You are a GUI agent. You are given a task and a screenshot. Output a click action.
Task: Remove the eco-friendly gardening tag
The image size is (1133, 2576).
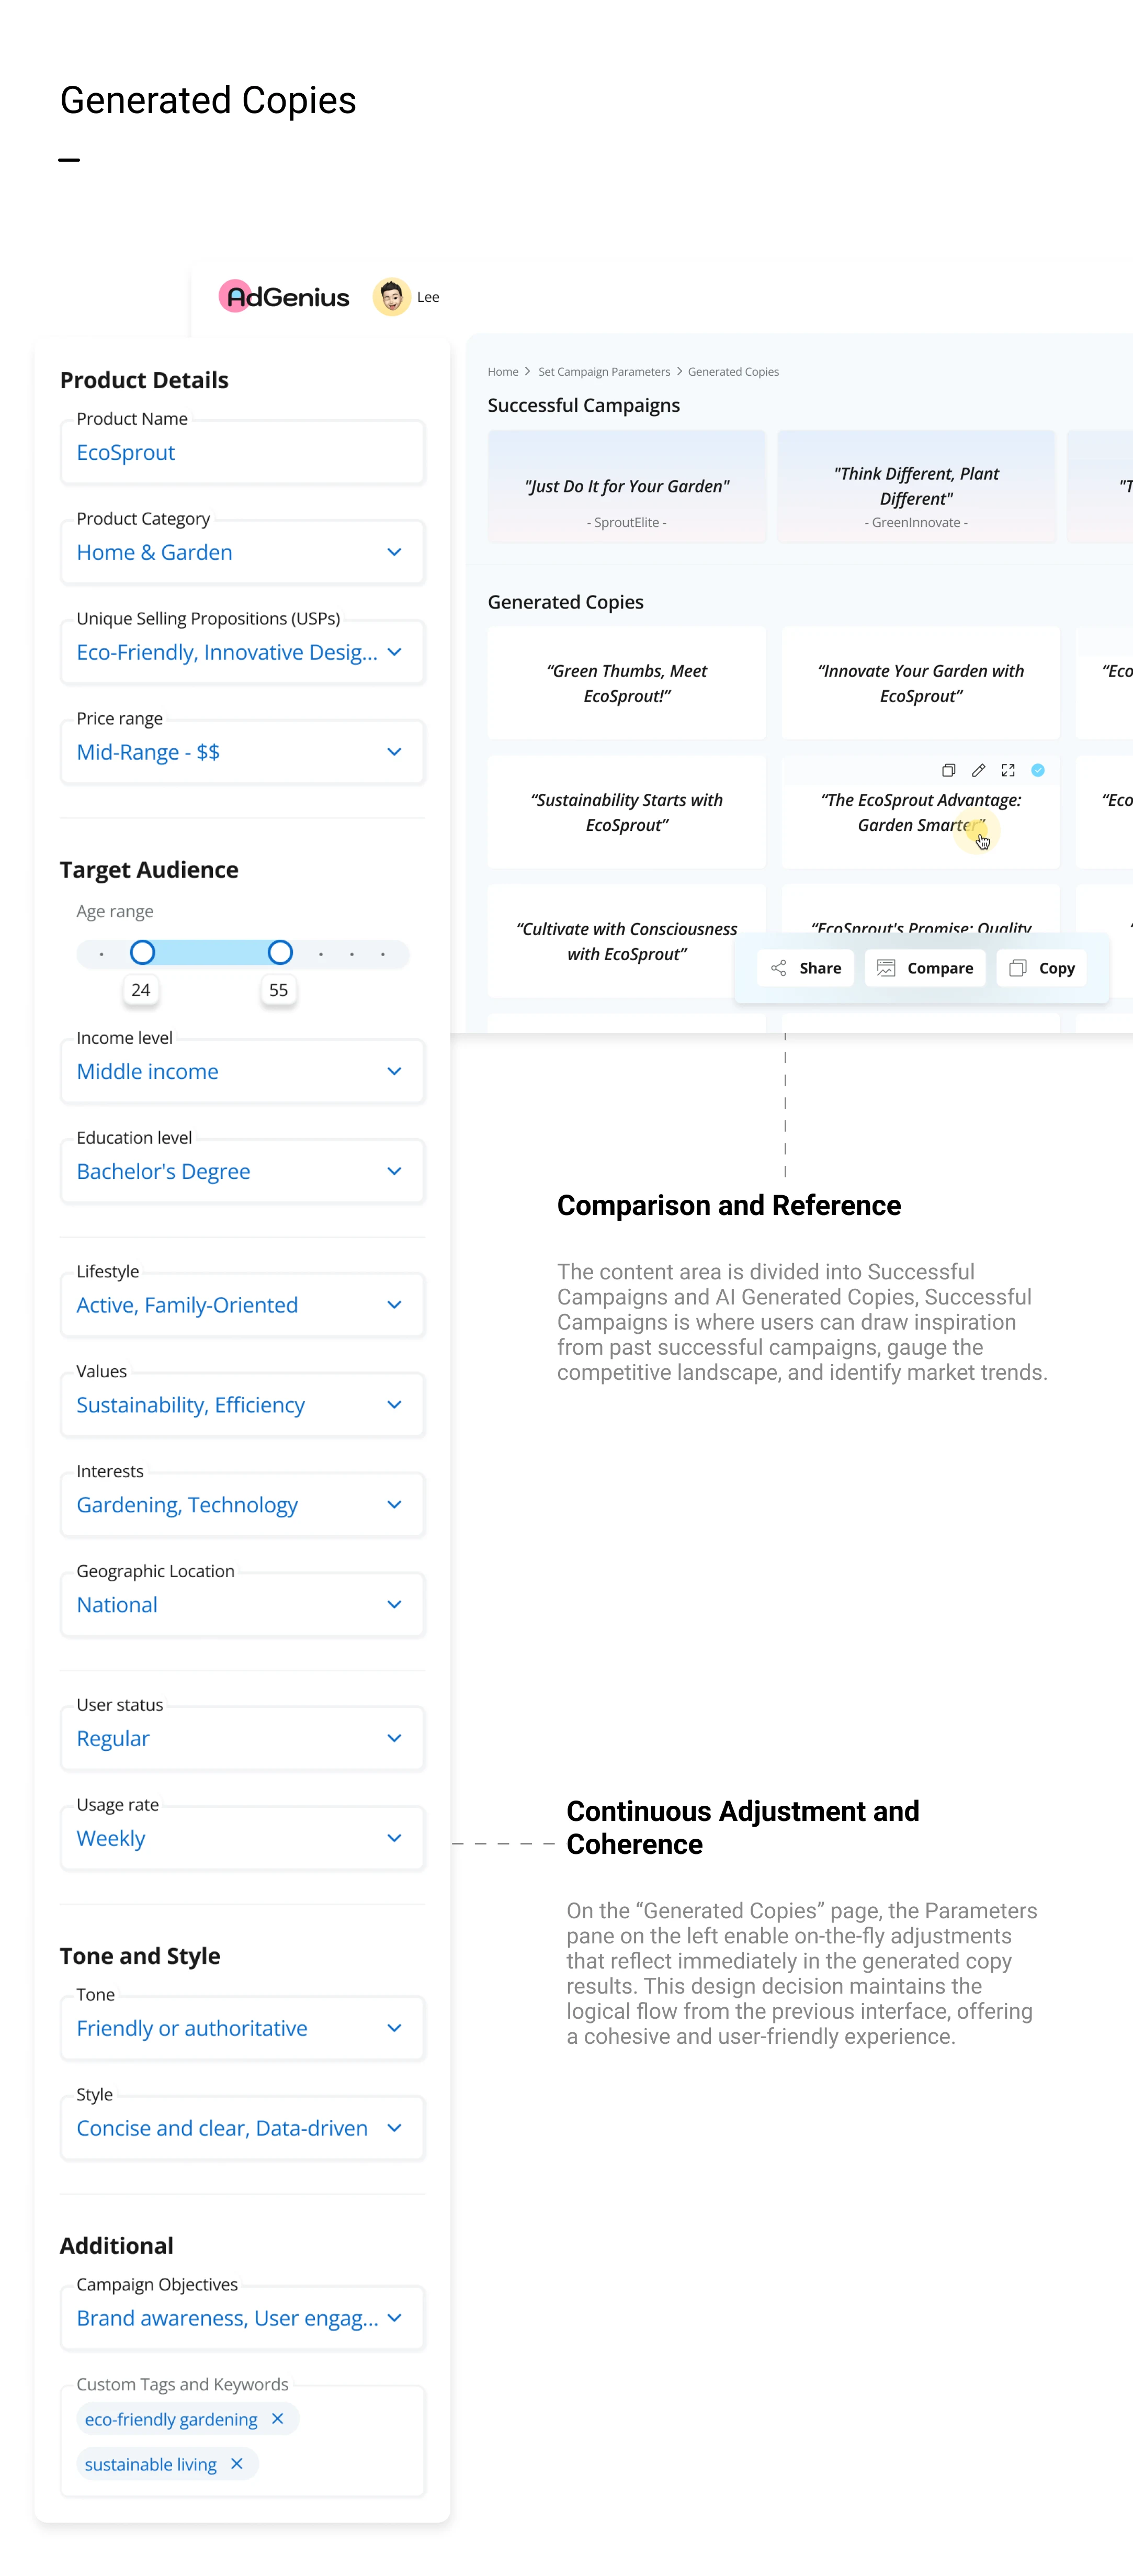278,2418
